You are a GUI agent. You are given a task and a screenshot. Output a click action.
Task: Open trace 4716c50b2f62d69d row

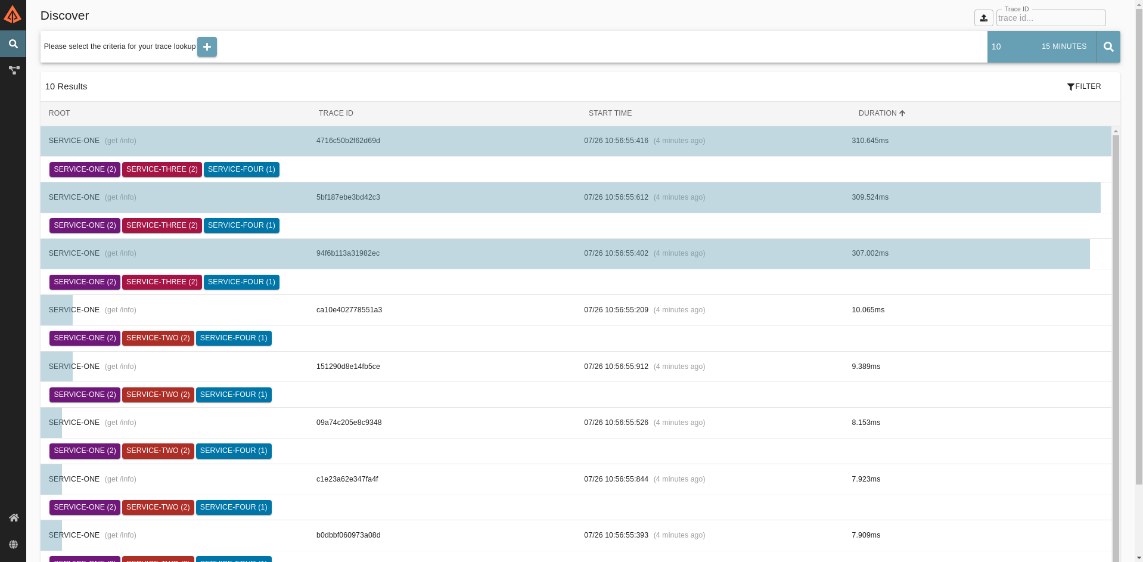coord(348,141)
